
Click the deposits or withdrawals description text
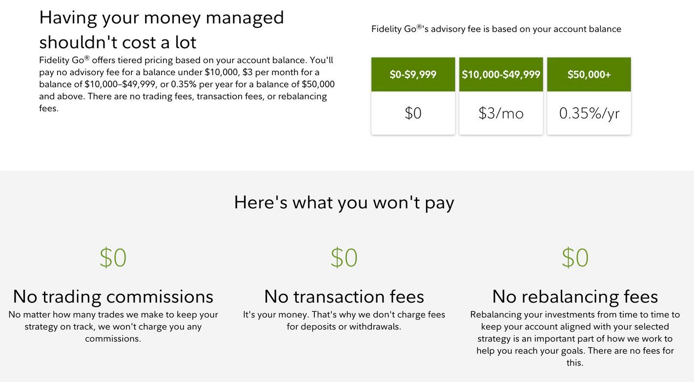pos(344,321)
